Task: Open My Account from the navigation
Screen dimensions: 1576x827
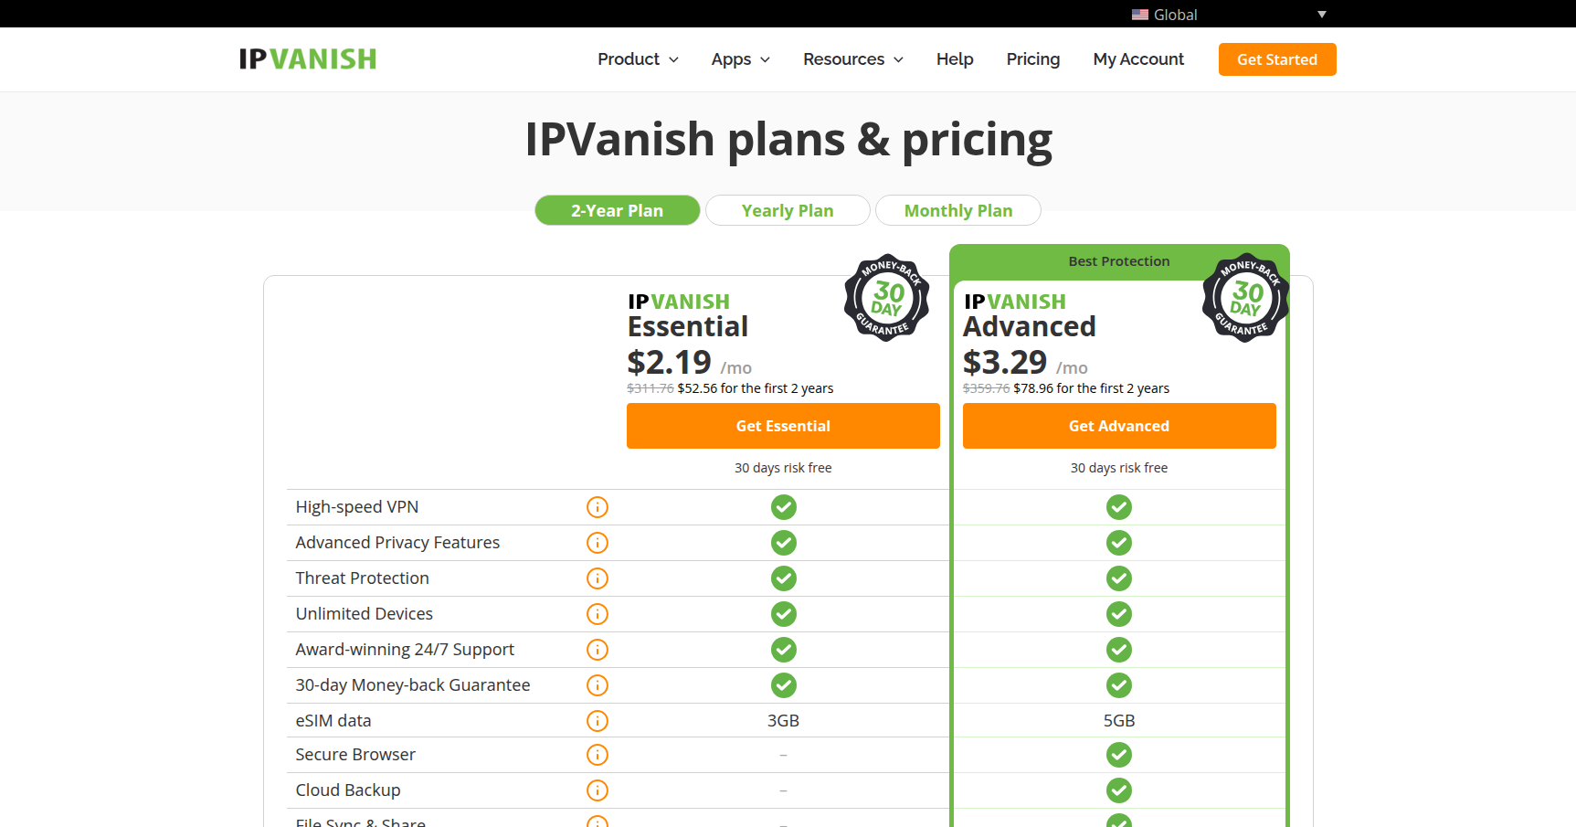Action: coord(1137,59)
